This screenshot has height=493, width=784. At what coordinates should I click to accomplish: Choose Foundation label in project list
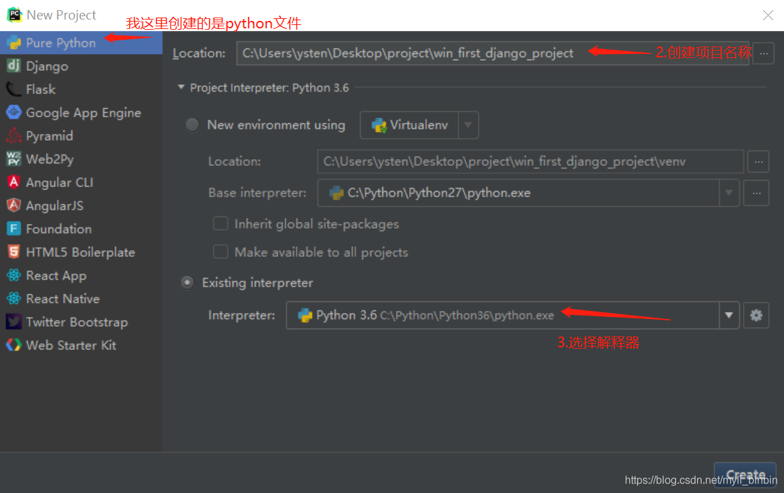59,229
